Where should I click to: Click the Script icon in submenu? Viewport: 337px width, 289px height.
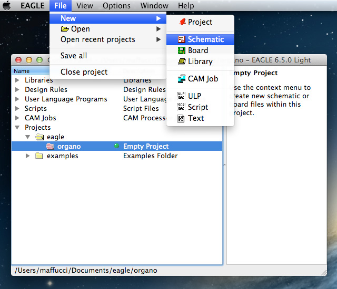181,107
